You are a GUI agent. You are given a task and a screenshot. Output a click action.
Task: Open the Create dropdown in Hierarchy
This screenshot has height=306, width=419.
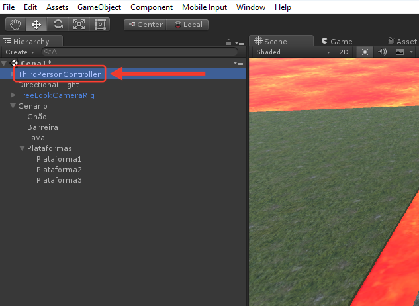(20, 52)
